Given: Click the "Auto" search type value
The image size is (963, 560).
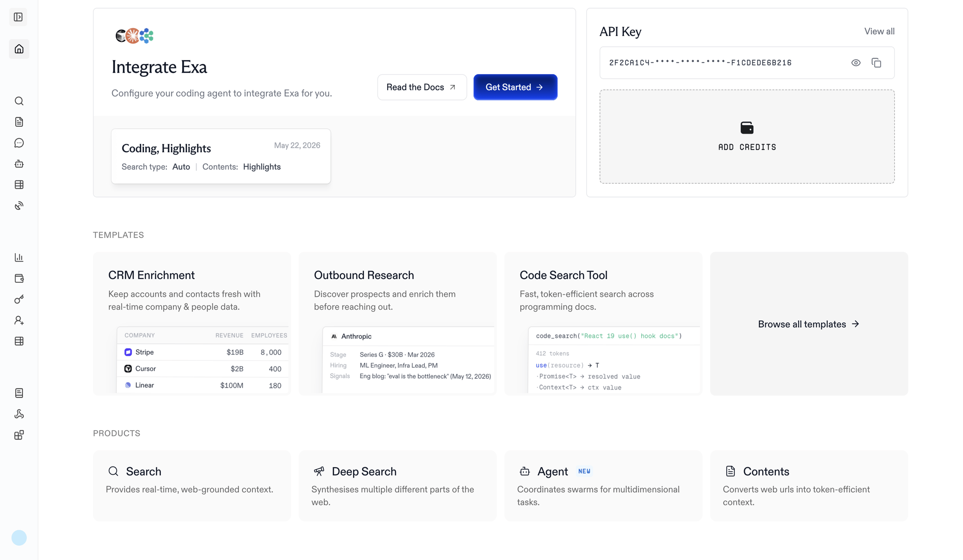Looking at the screenshot, I should click(x=181, y=167).
